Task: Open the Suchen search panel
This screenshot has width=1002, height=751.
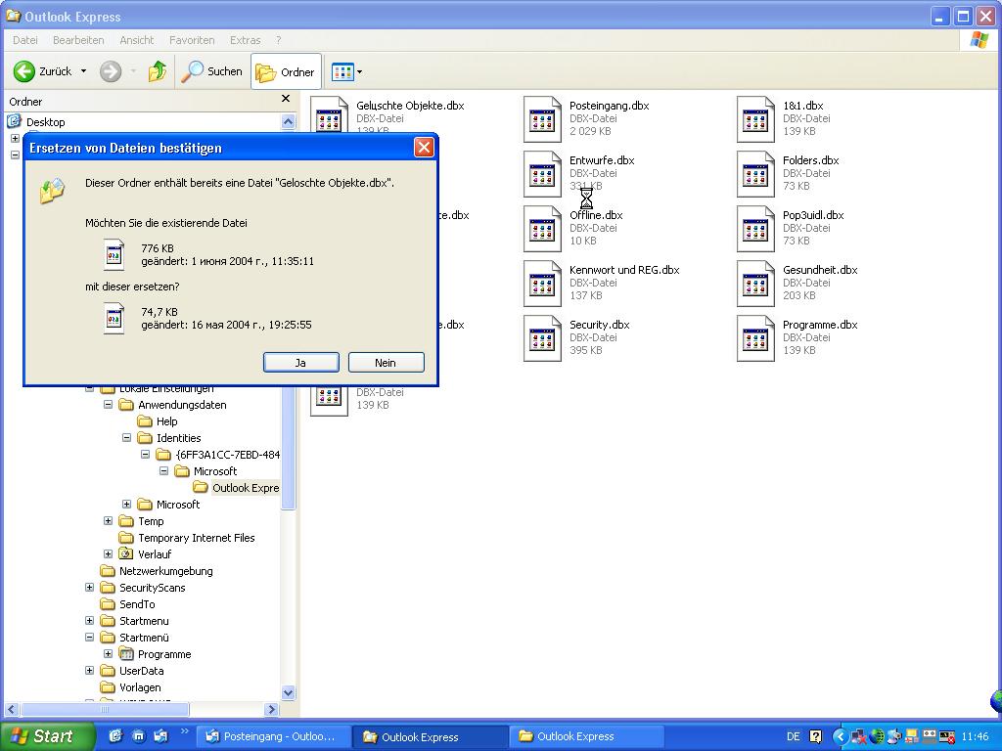Action: point(212,71)
